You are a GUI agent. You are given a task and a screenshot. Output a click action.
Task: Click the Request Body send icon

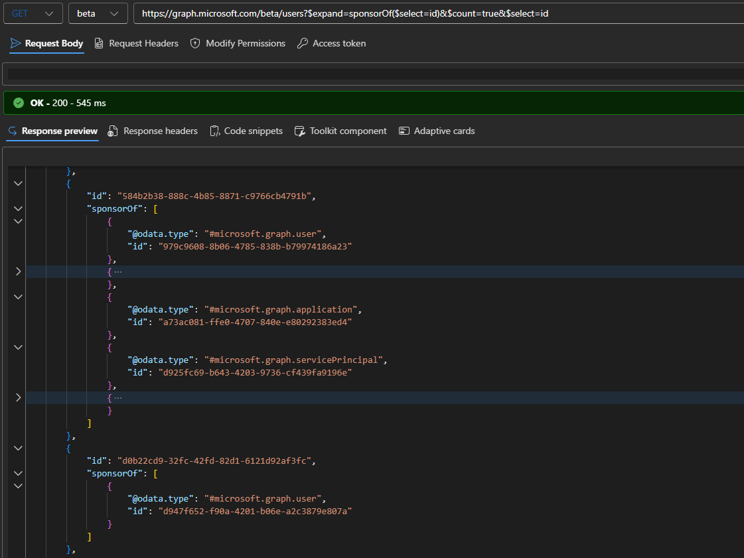pyautogui.click(x=16, y=43)
